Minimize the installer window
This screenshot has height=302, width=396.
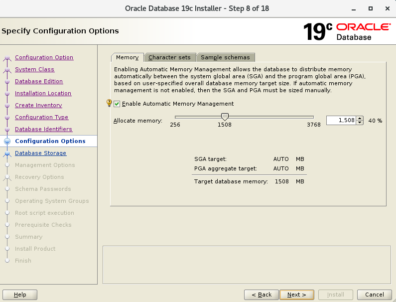point(354,9)
